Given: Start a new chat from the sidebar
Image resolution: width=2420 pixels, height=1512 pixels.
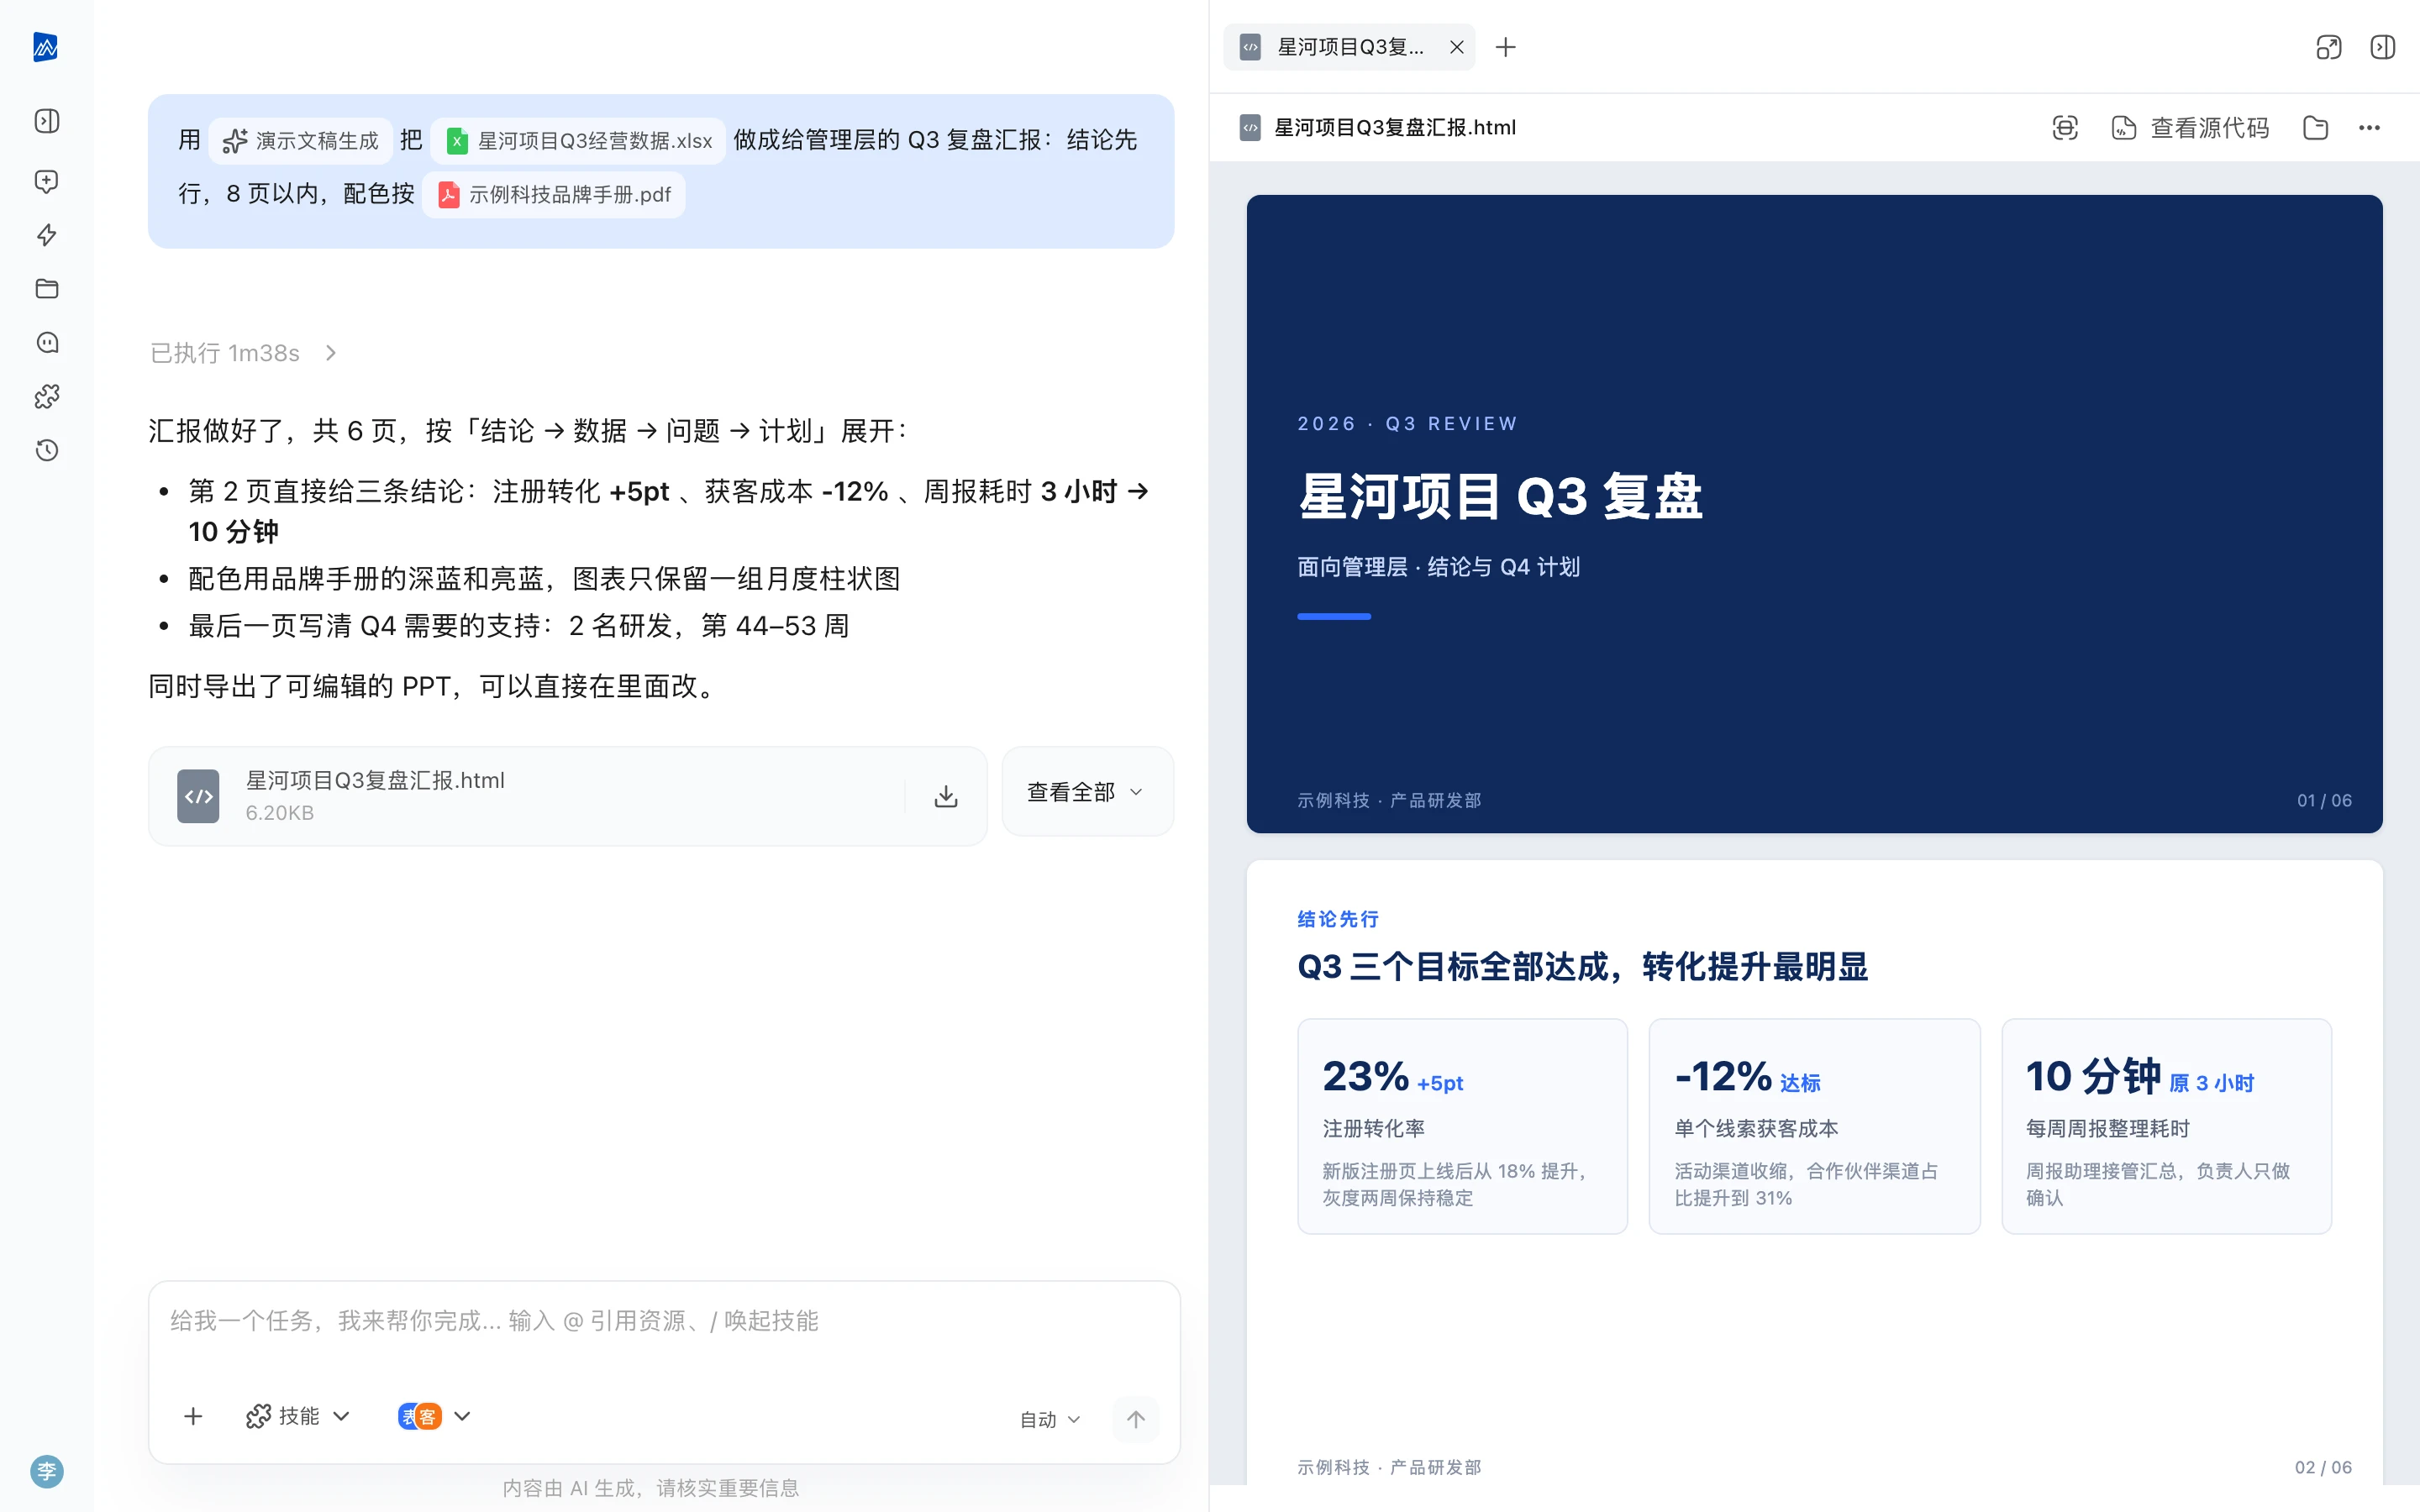Looking at the screenshot, I should point(47,181).
